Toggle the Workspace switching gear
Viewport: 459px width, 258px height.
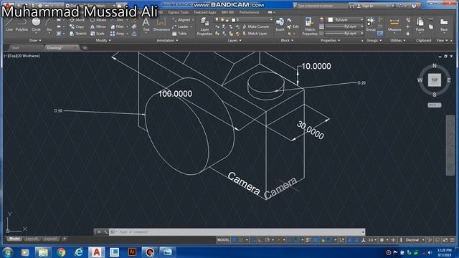point(382,240)
